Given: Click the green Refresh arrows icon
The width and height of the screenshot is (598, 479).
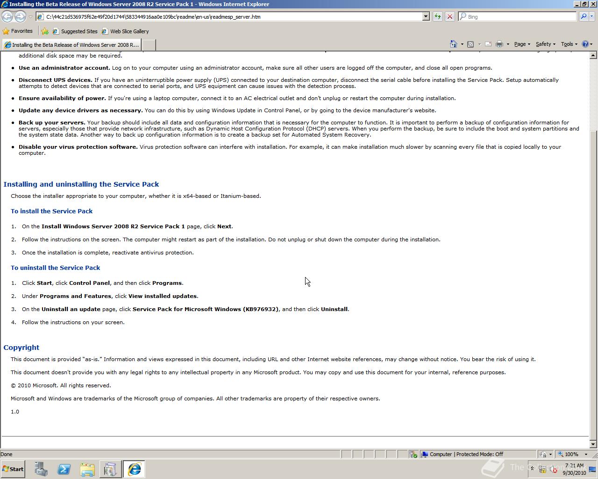Looking at the screenshot, I should [x=437, y=16].
